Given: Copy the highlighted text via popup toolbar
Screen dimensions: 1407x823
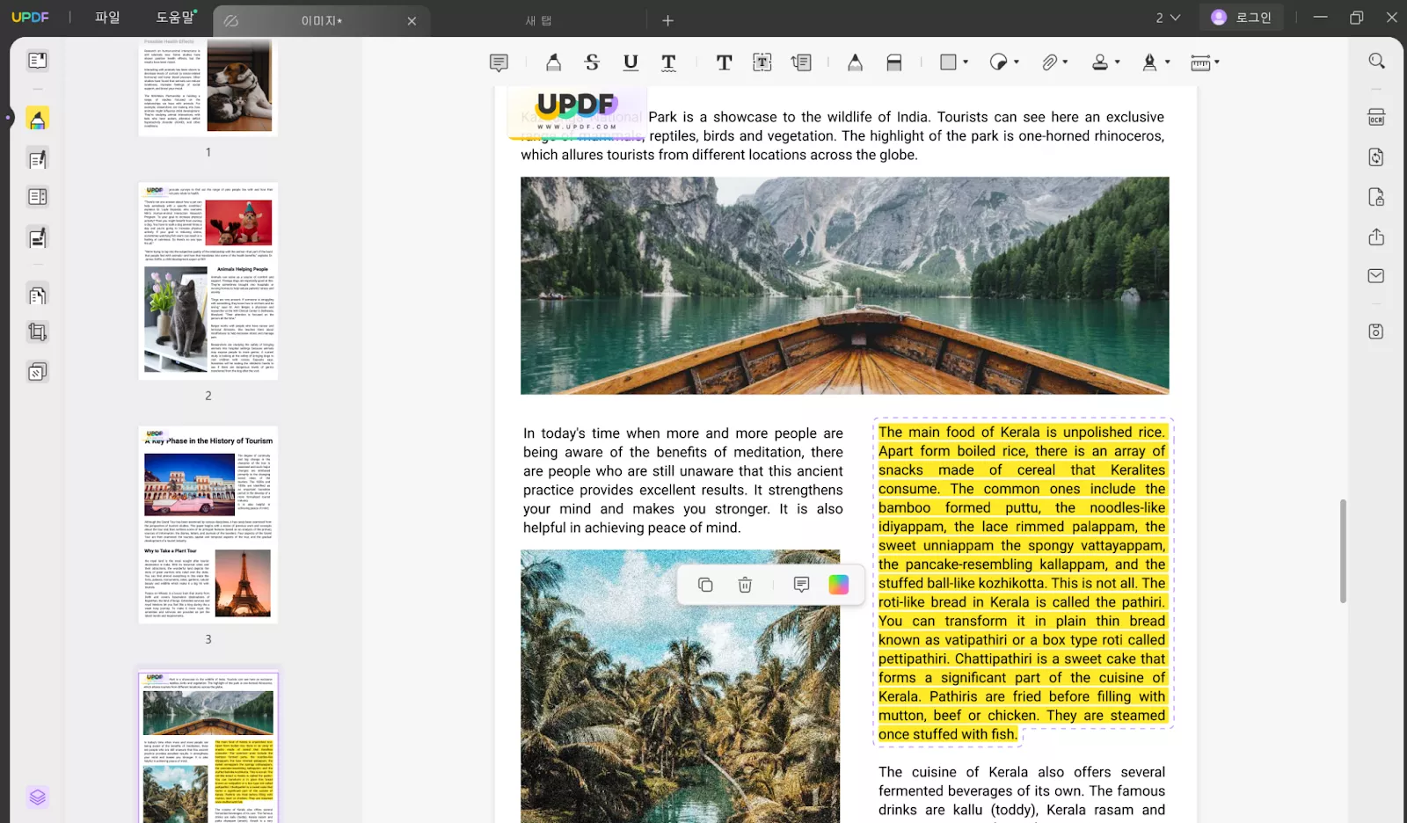Looking at the screenshot, I should [x=705, y=585].
